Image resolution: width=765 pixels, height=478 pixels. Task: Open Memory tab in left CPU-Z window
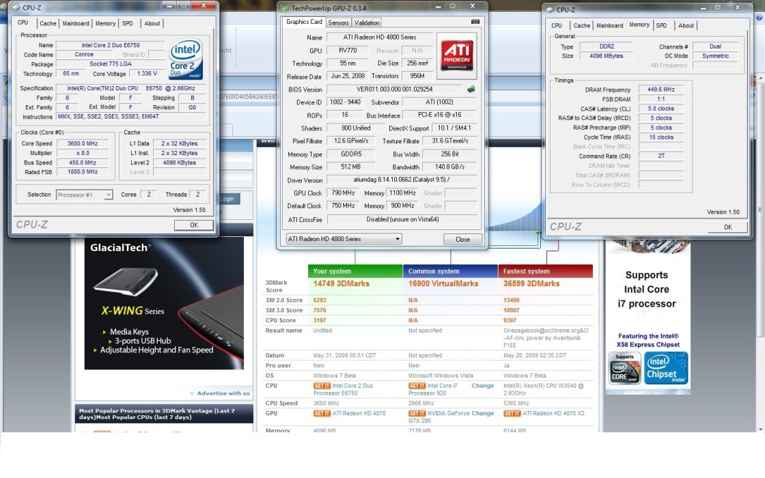105,23
